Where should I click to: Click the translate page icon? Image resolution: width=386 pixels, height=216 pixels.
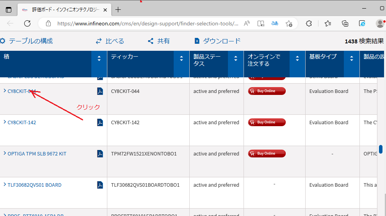(x=275, y=23)
